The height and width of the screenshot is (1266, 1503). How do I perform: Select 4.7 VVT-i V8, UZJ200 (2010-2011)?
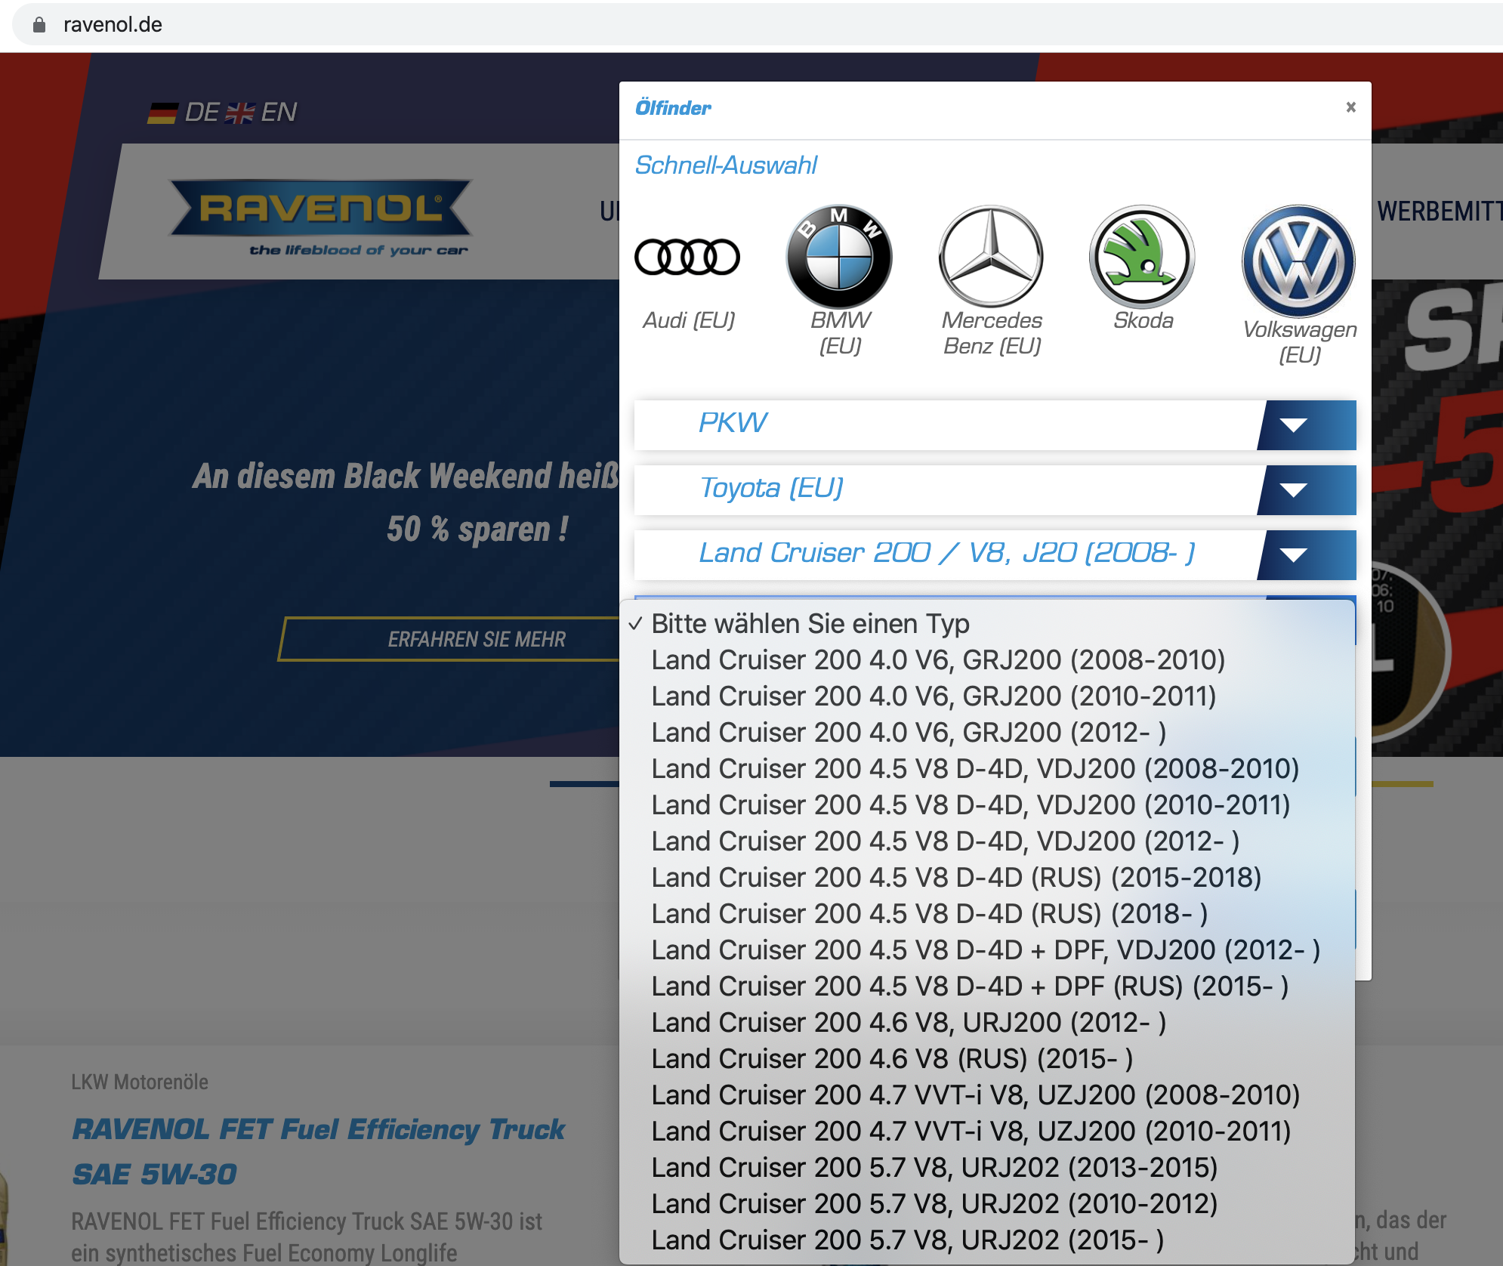point(986,1132)
